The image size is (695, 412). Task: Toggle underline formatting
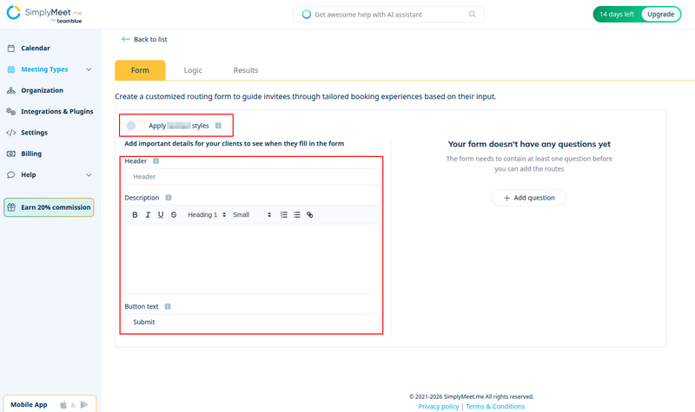[161, 214]
